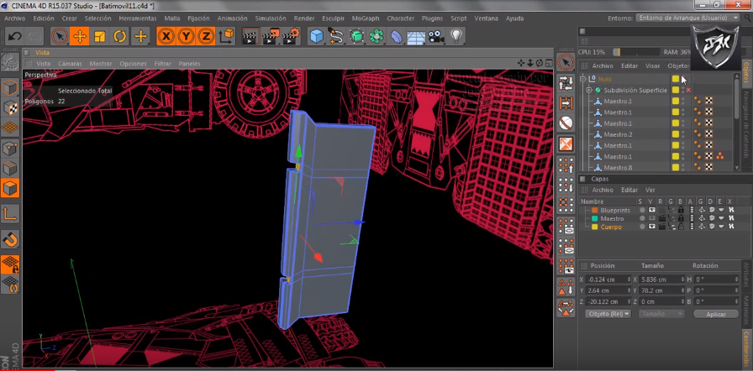The width and height of the screenshot is (753, 371).
Task: Toggle the Y axis lock
Action: [187, 36]
